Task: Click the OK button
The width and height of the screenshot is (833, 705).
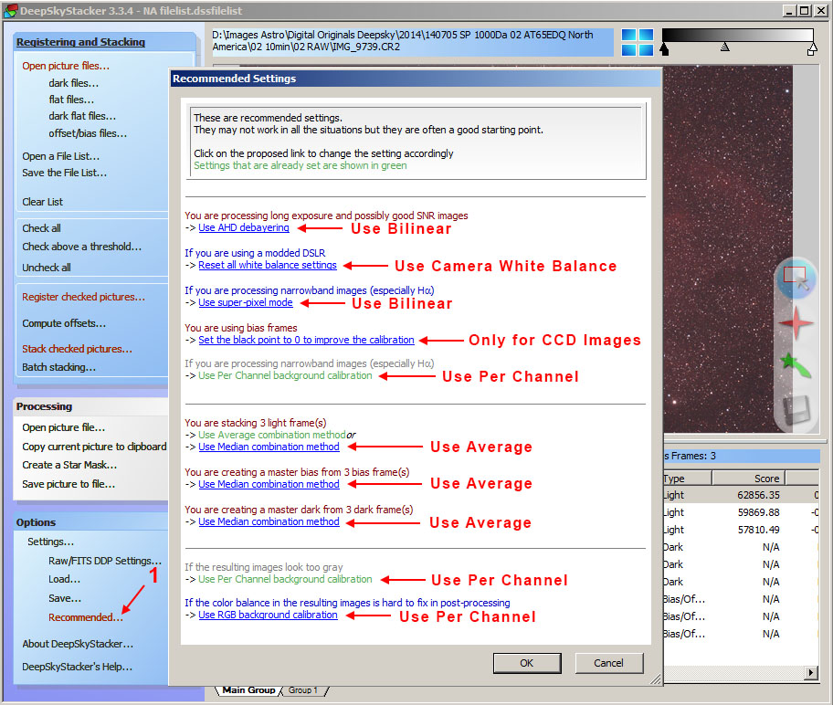Action: 526,663
